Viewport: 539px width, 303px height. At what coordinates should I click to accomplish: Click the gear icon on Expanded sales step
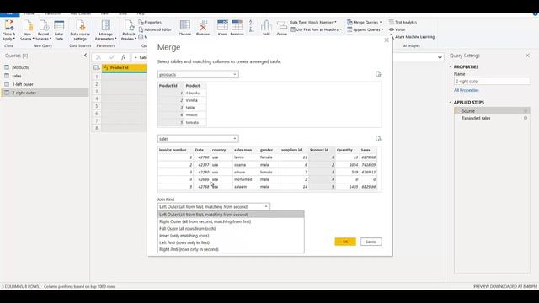coord(526,118)
